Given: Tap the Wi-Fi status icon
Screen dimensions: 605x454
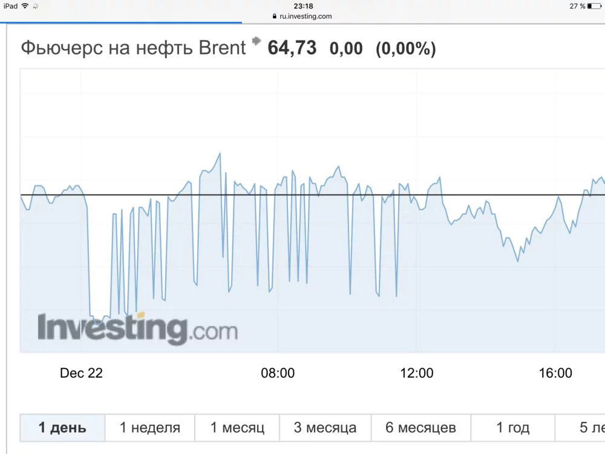Looking at the screenshot, I should 25,6.
